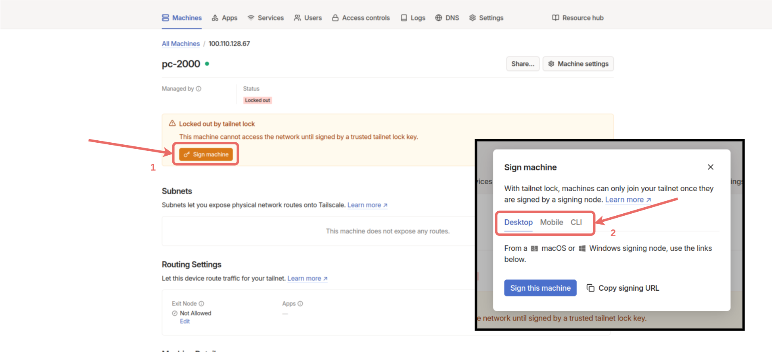This screenshot has height=352, width=772.
Task: Go to the Apps tab
Action: click(224, 18)
